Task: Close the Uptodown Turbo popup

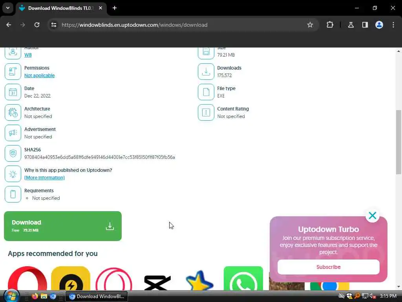Action: coord(373,215)
